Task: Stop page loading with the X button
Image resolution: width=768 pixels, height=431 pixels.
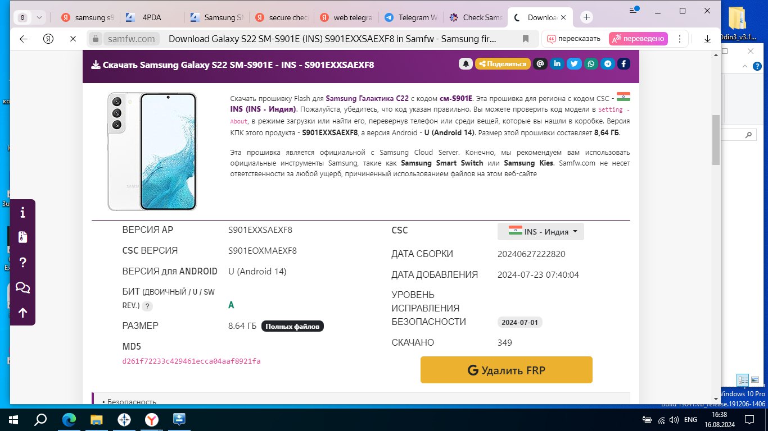Action: 73,39
